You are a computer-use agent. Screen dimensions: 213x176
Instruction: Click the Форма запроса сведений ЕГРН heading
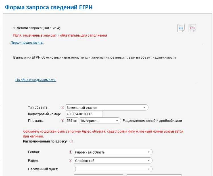[49, 7]
